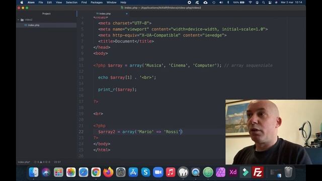Click the Wi-Fi status icon
Image resolution: width=322 pixels, height=181 pixels.
point(250,3)
